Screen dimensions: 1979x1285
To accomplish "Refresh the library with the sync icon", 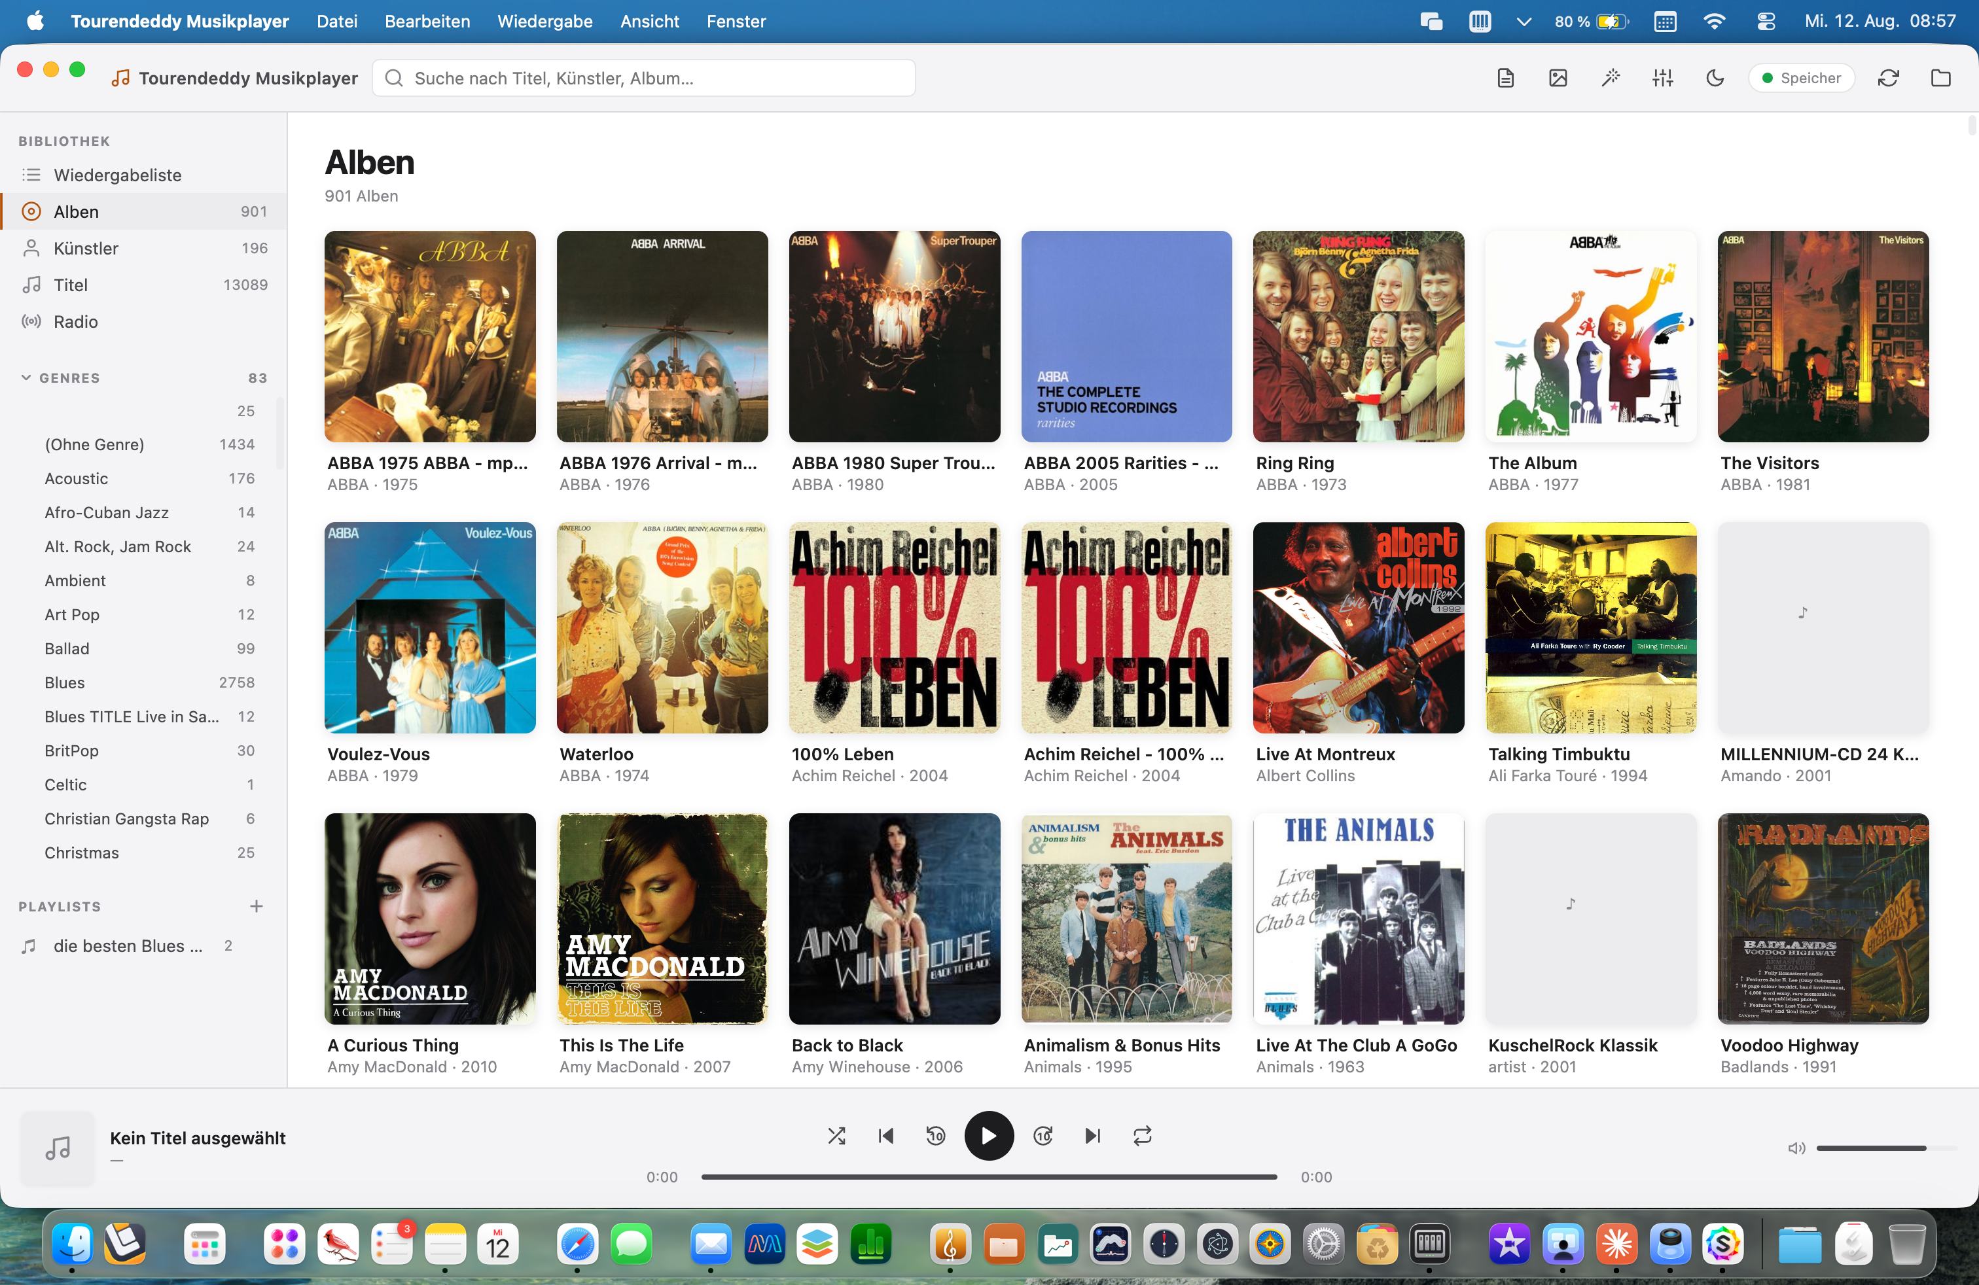I will [x=1889, y=78].
